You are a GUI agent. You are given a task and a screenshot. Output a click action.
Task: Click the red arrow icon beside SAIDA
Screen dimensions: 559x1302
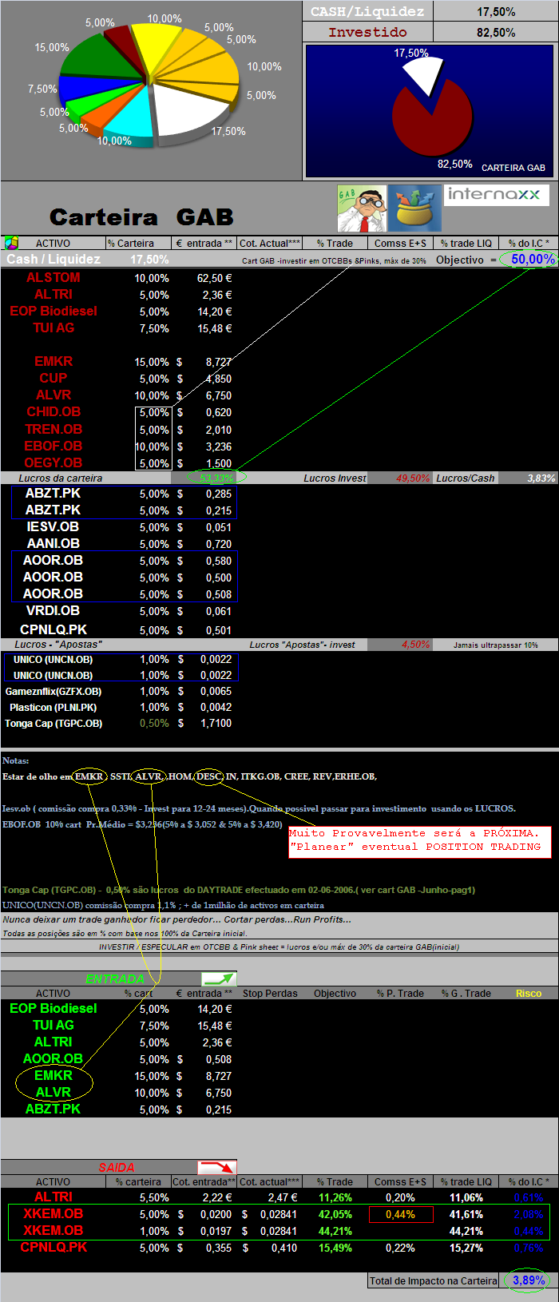coord(217,1167)
